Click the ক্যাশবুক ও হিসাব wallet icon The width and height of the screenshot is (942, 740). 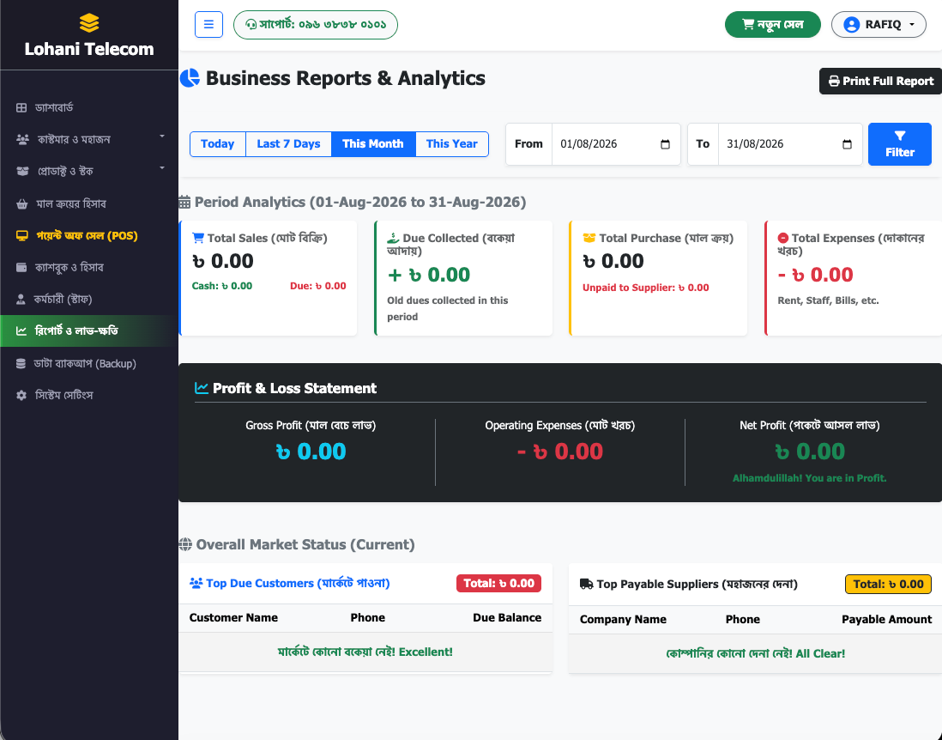tap(21, 268)
